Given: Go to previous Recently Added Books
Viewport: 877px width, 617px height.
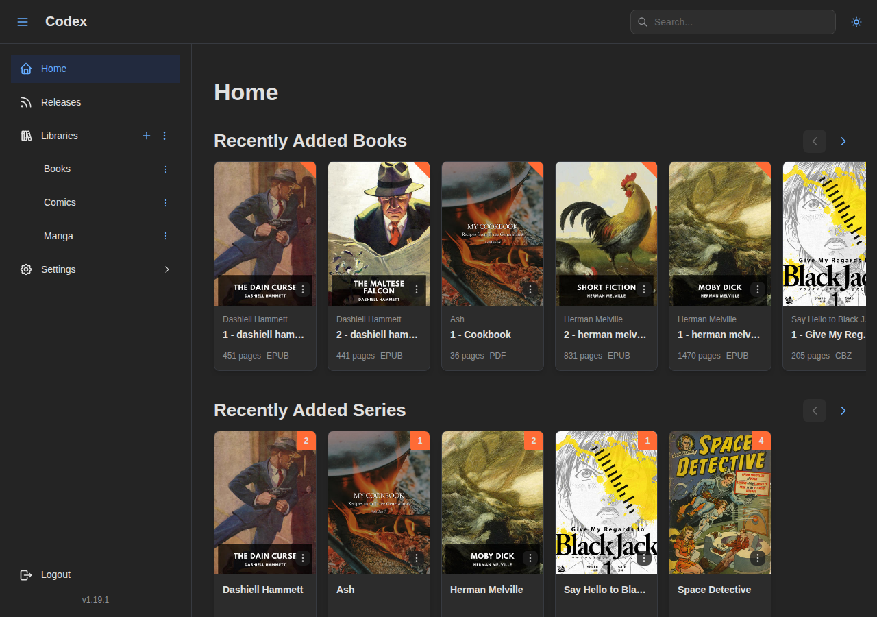Looking at the screenshot, I should coord(815,141).
